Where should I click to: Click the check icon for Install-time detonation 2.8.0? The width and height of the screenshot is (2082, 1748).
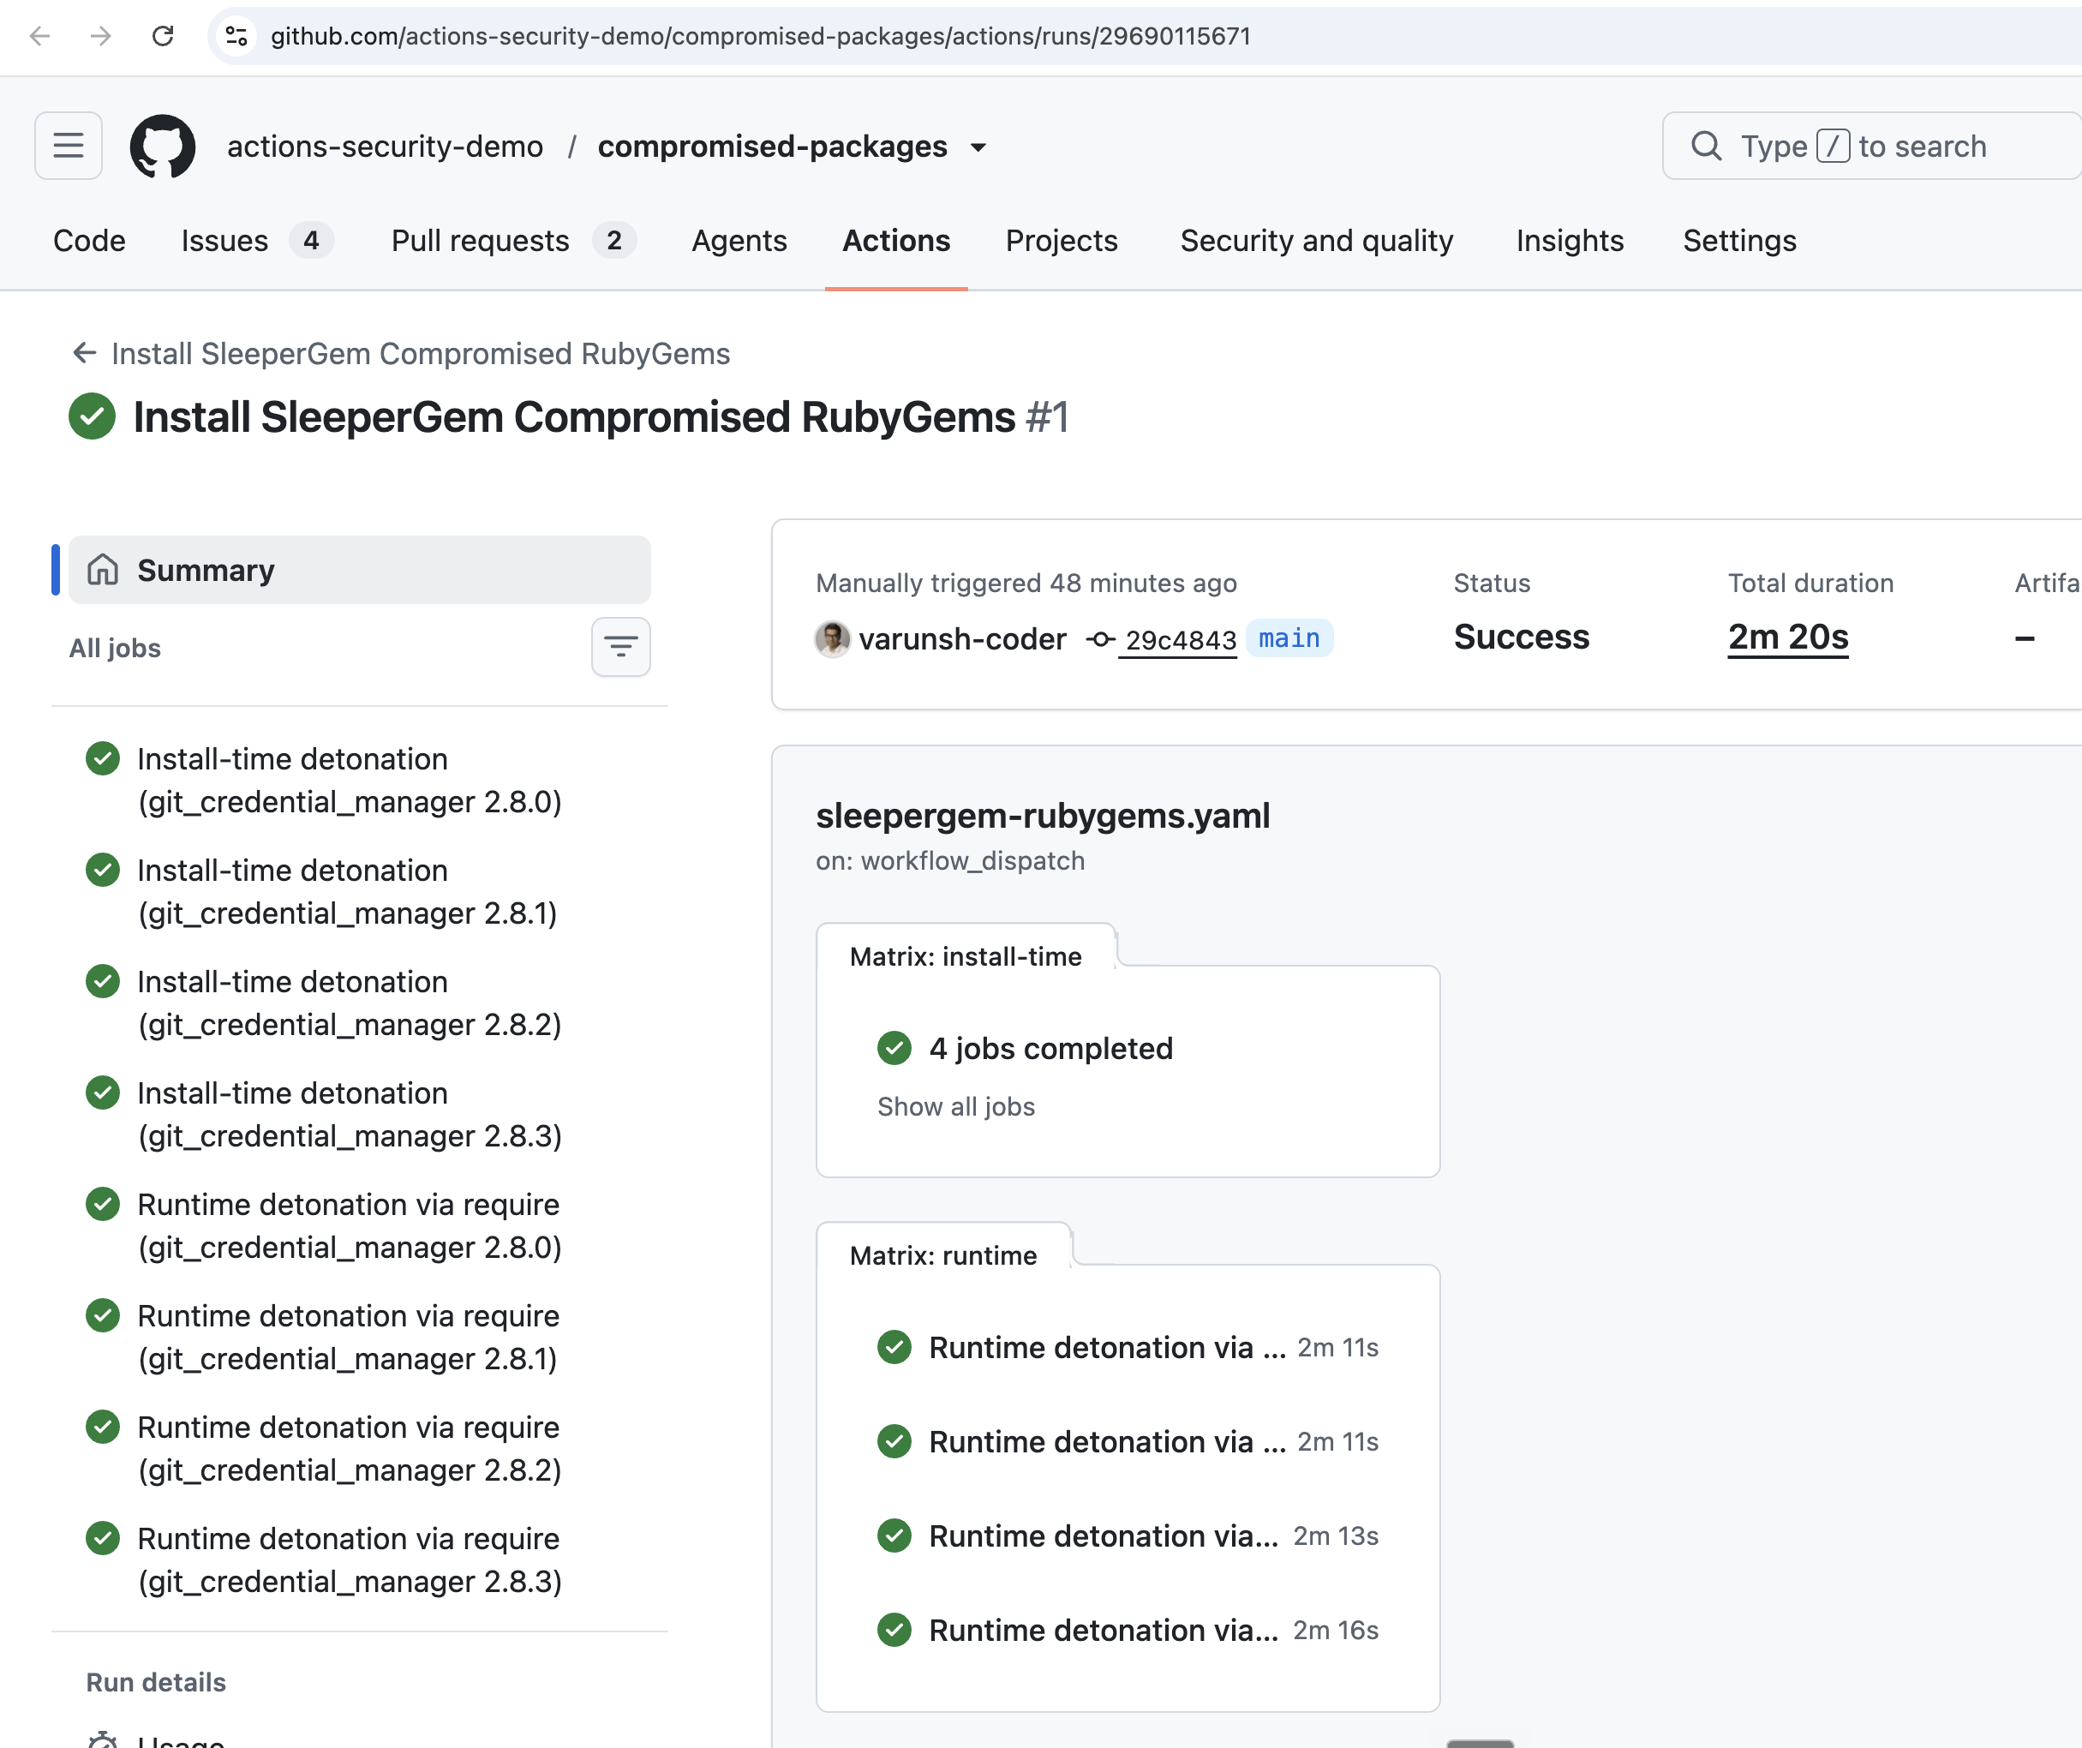point(103,758)
